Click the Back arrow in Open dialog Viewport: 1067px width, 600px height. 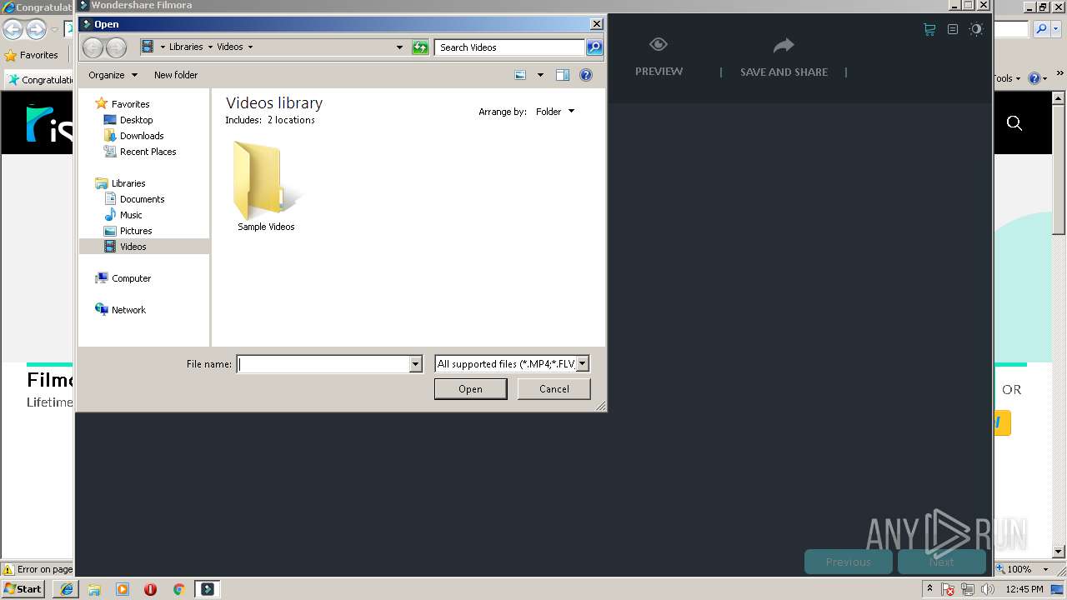[93, 47]
